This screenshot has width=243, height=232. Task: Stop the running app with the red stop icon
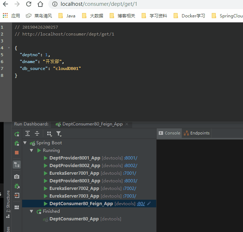tap(17, 153)
